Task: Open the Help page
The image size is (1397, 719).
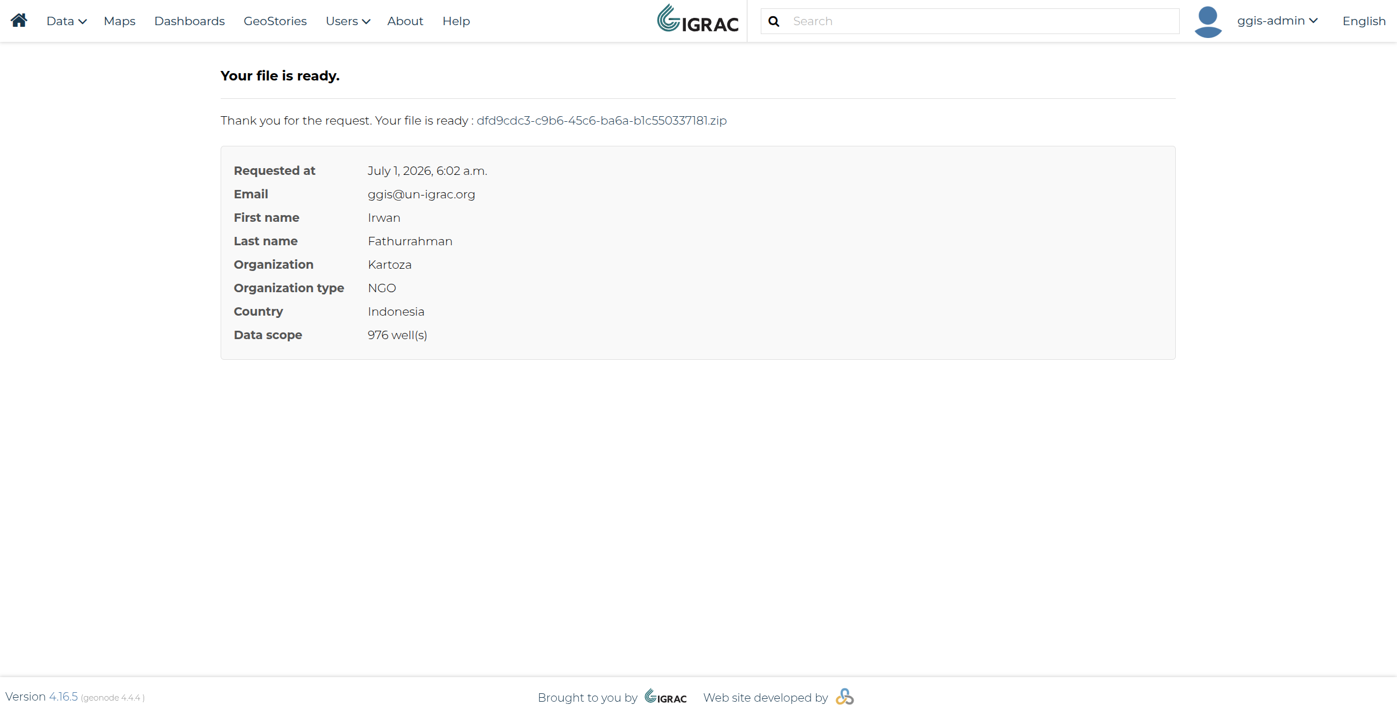Action: 456,21
